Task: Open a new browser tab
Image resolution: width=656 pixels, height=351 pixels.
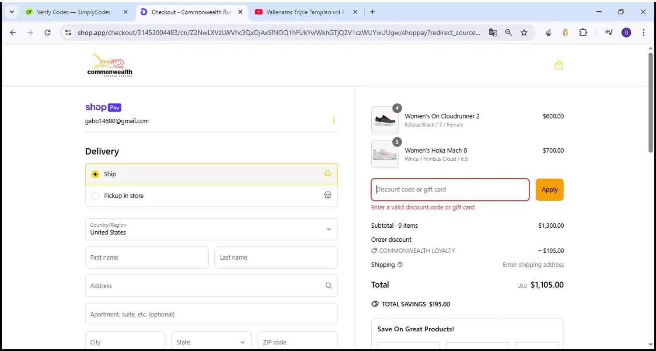Action: (372, 12)
